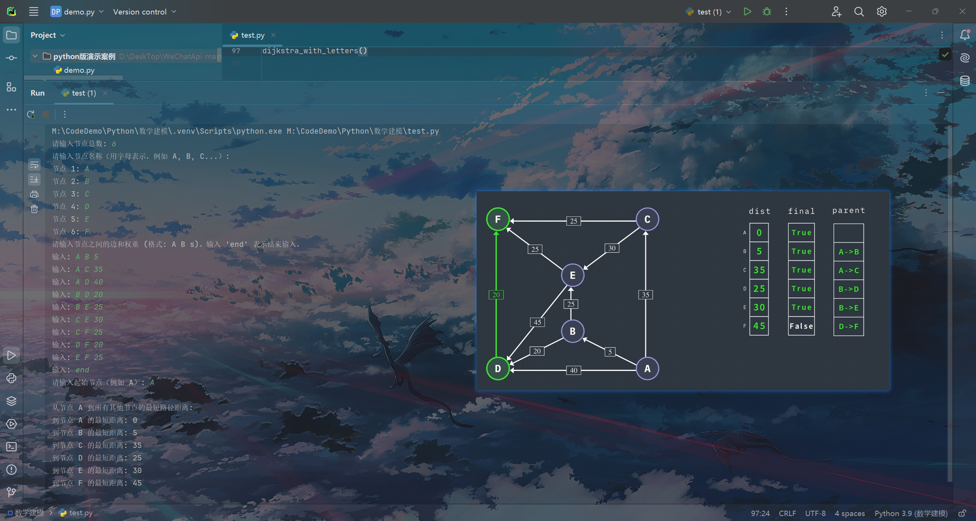This screenshot has width=976, height=521.
Task: Start debugging with the bug icon
Action: click(767, 11)
